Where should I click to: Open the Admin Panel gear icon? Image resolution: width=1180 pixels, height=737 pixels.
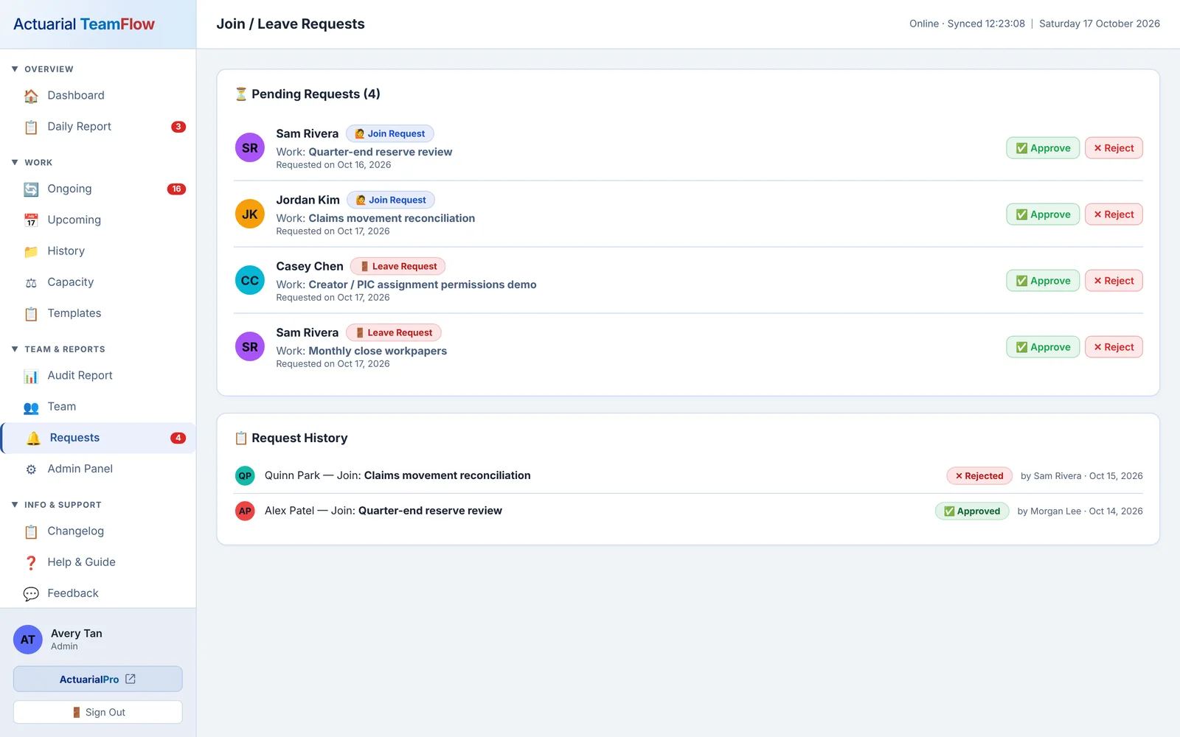point(31,469)
